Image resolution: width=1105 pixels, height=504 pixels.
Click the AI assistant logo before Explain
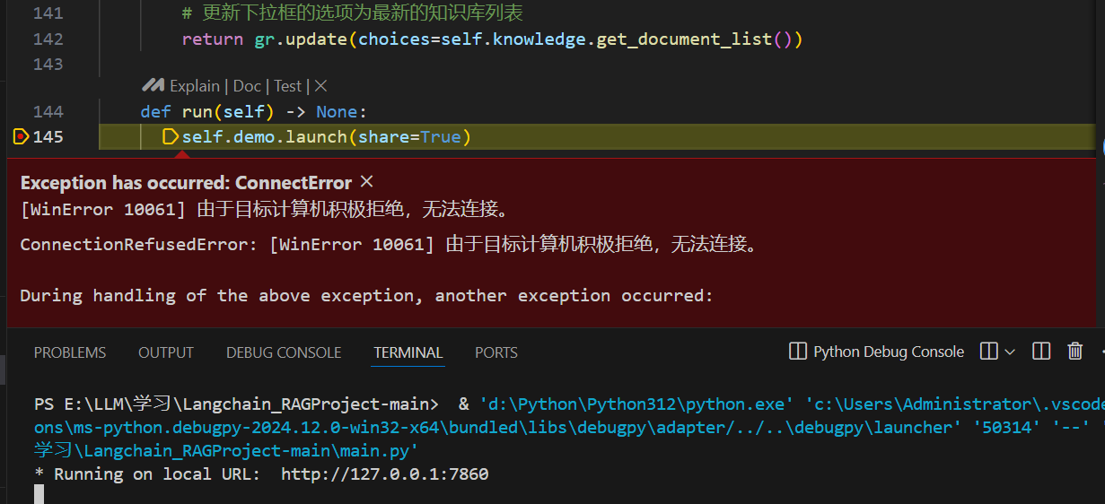[154, 86]
